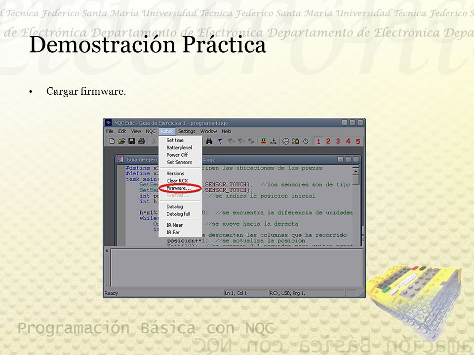Click the code line 'posicion+=1;'
474x355 pixels.
[x=188, y=241]
